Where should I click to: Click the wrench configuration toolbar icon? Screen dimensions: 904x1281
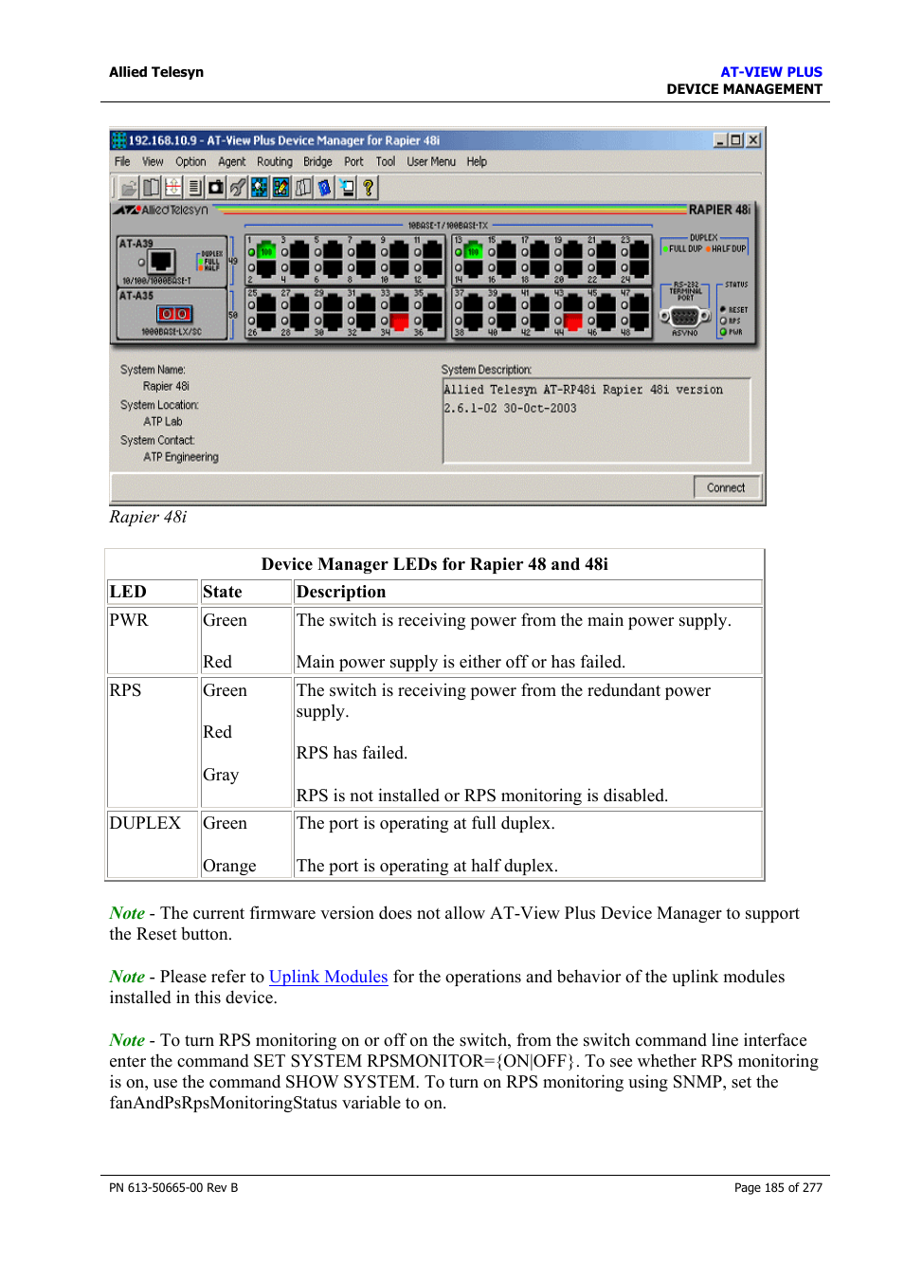click(238, 188)
